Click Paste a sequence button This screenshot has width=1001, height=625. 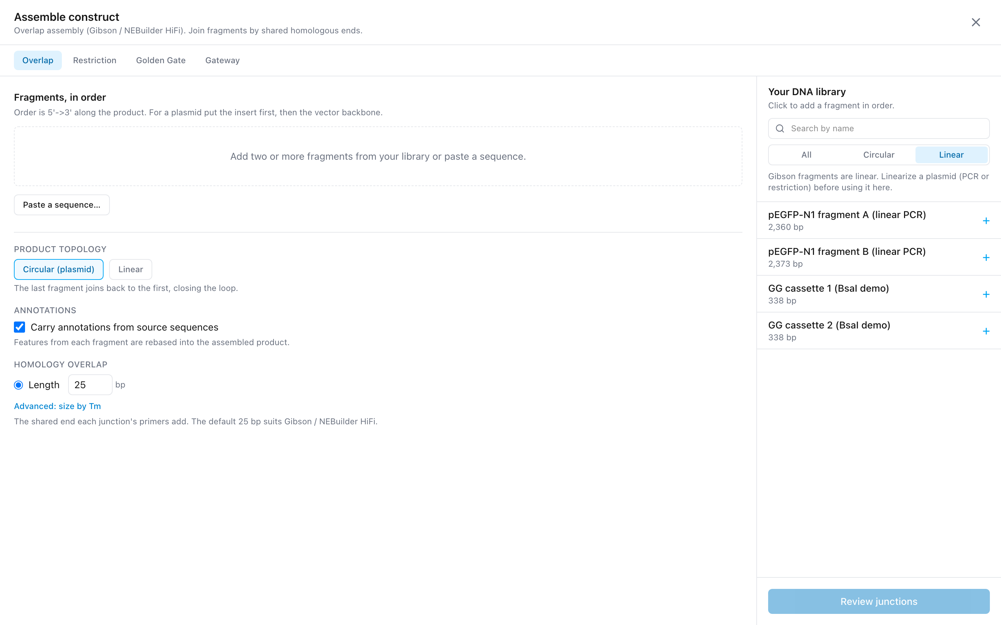[x=62, y=205]
